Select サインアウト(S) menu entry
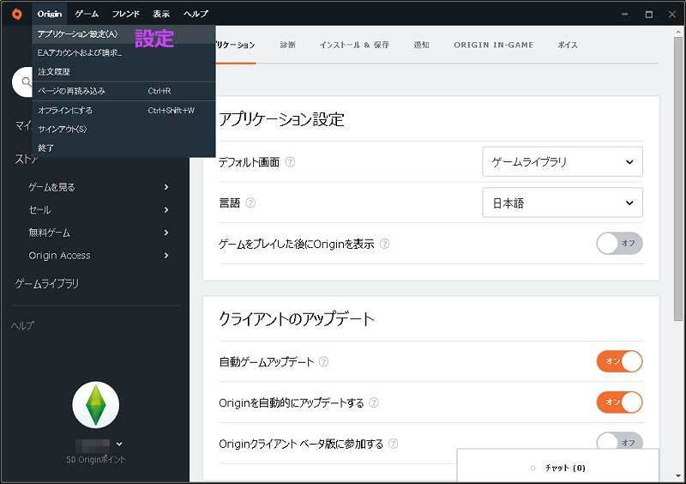The height and width of the screenshot is (484, 686). point(123,130)
